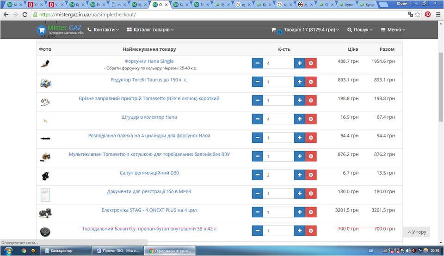The image size is (444, 256).
Task: Increase quantity of Редуктор Torelli Taurus
Action: click(x=299, y=82)
